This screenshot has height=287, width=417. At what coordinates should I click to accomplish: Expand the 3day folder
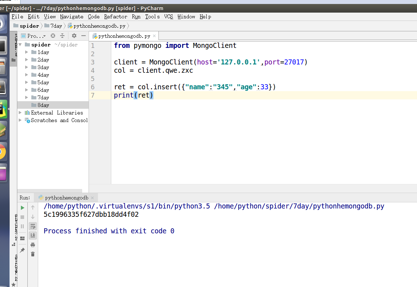(27, 67)
